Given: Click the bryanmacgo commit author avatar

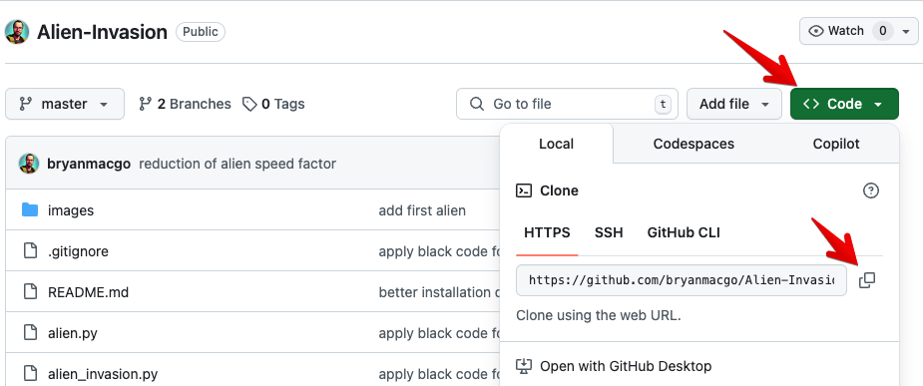Looking at the screenshot, I should click(x=29, y=164).
